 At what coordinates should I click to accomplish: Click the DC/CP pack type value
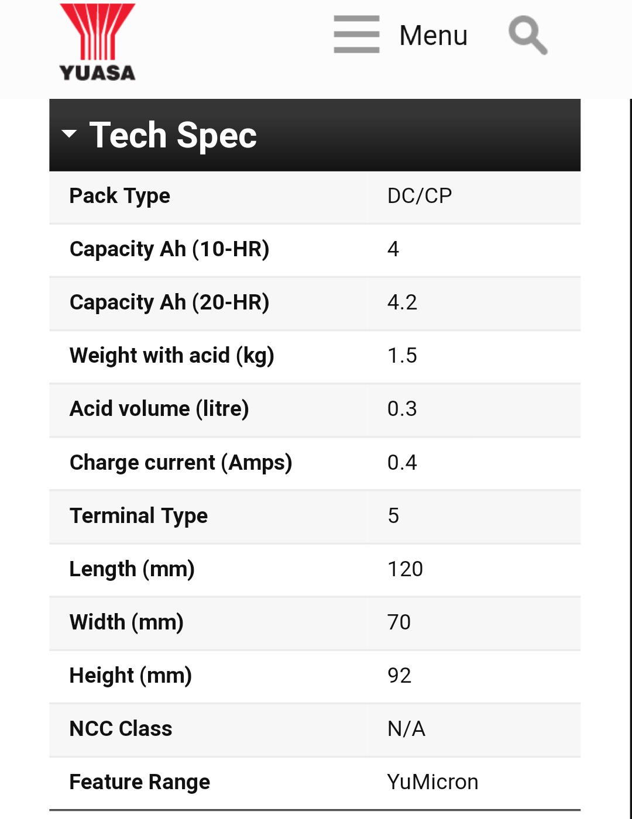coord(420,196)
